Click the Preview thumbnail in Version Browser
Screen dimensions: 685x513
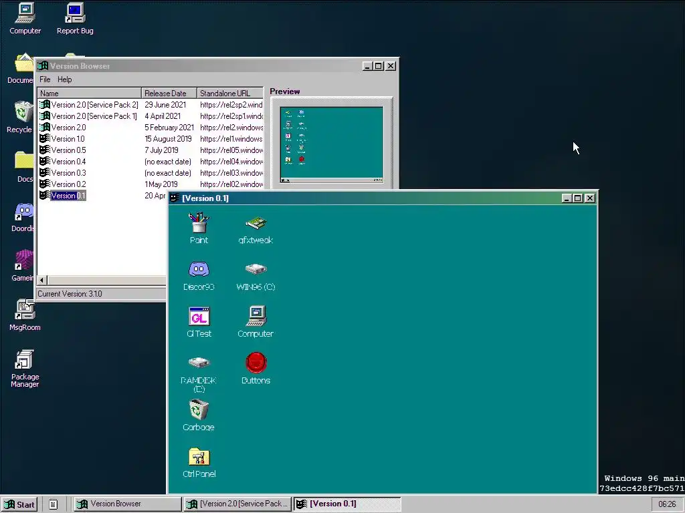point(332,145)
